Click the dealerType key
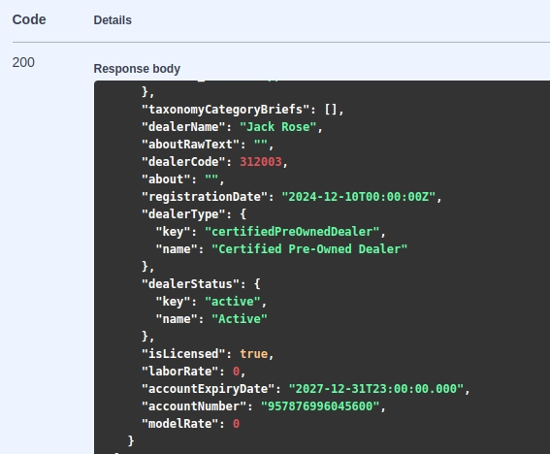550x454 pixels. 183,214
